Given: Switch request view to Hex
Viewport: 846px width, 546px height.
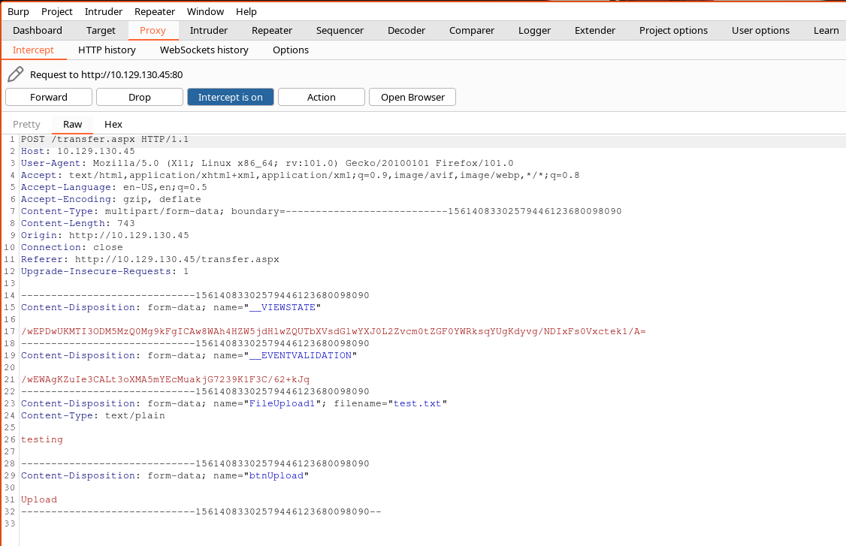Looking at the screenshot, I should [113, 124].
